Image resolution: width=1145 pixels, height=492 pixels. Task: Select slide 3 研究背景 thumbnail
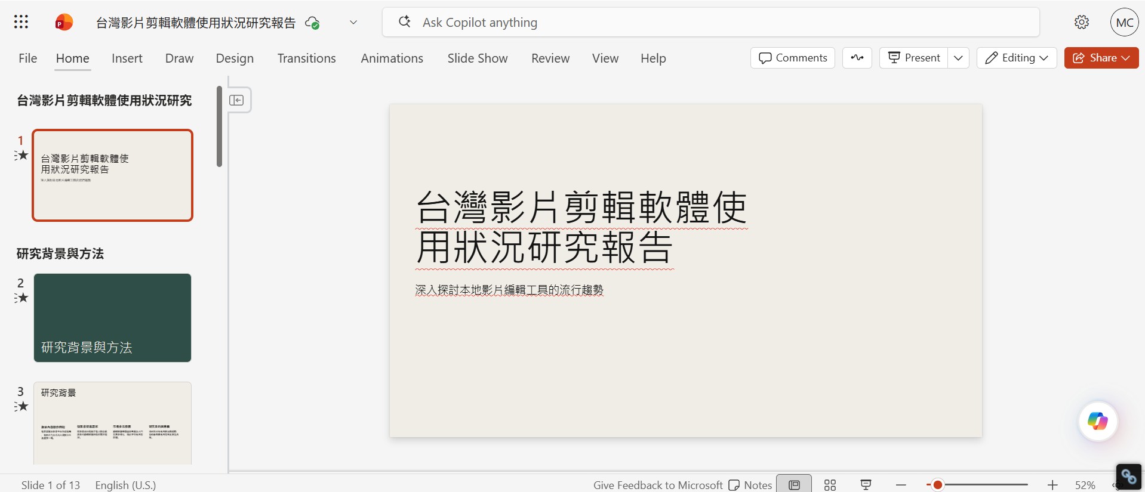tap(112, 423)
